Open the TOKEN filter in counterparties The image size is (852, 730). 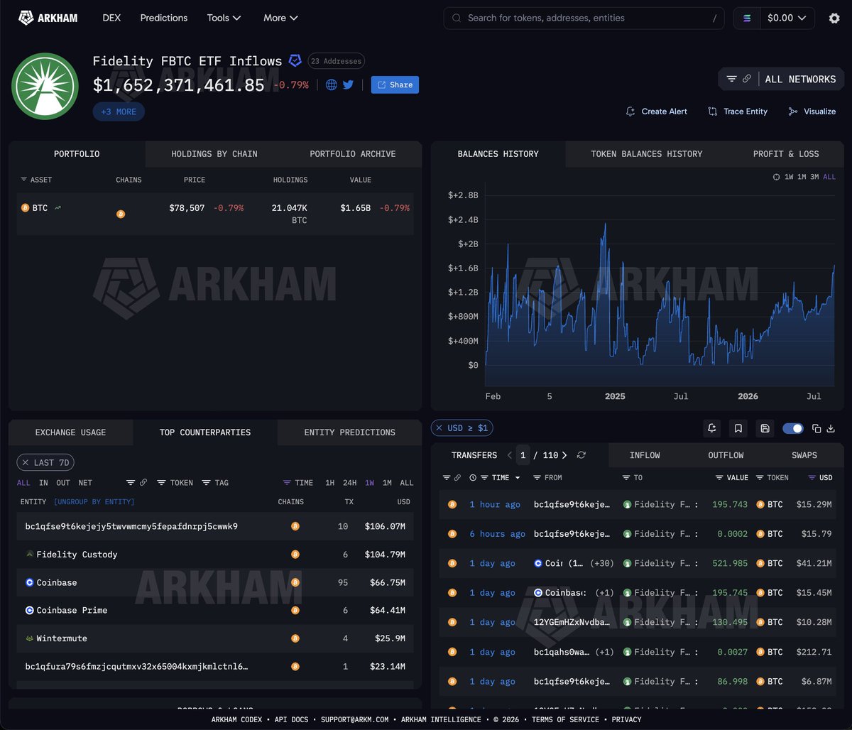click(x=175, y=483)
